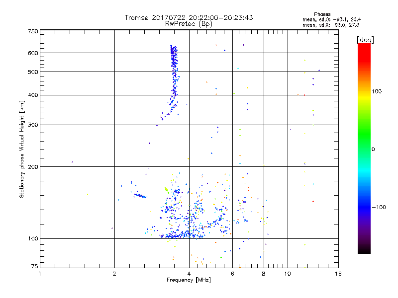The width and height of the screenshot is (398, 298).
Task: Click the colorbar tick label '-100'
Action: [x=379, y=207]
